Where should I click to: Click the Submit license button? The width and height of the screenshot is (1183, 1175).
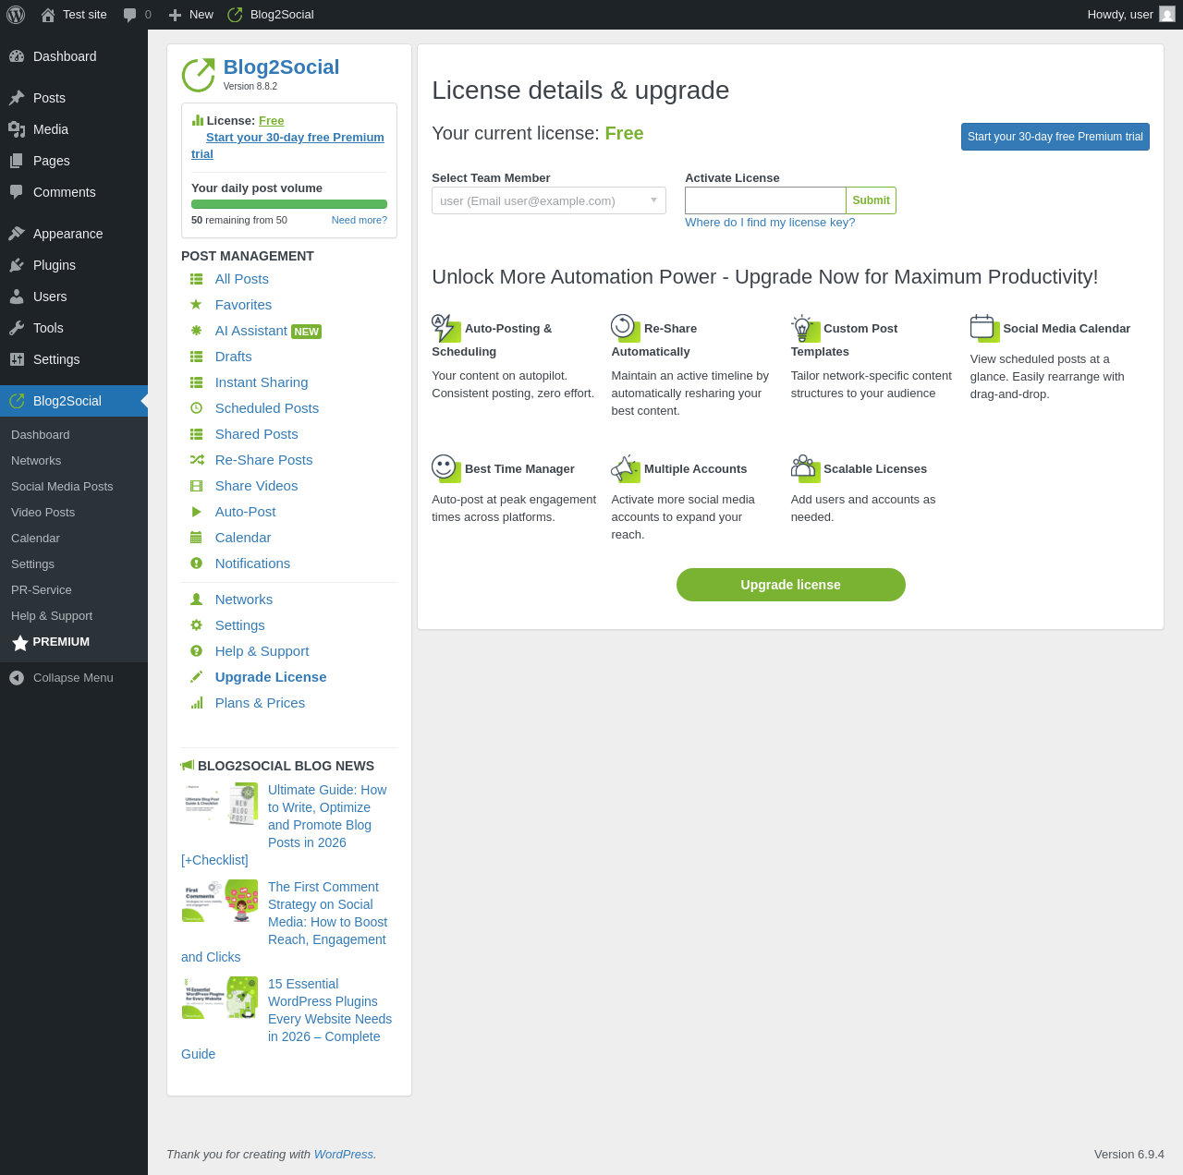(x=871, y=200)
